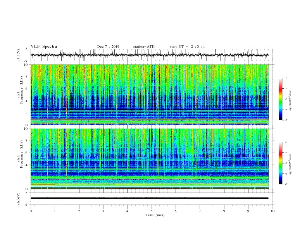This screenshot has width=307, height=237.
Task: Select the "start UT = 2 :0 :1" text
Action: [x=187, y=46]
